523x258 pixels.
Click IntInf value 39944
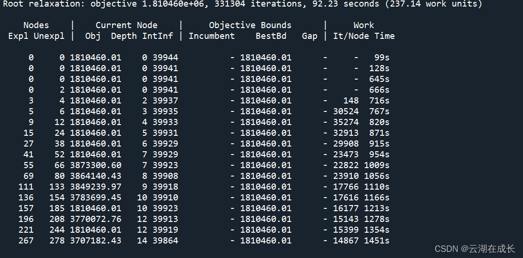(166, 58)
